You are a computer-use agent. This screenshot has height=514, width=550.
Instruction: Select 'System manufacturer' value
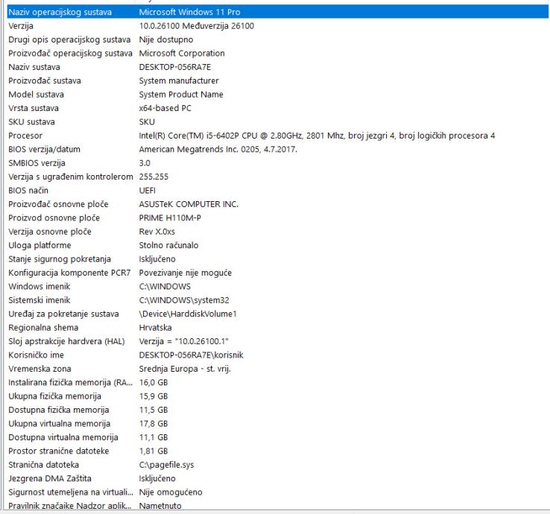click(x=179, y=80)
